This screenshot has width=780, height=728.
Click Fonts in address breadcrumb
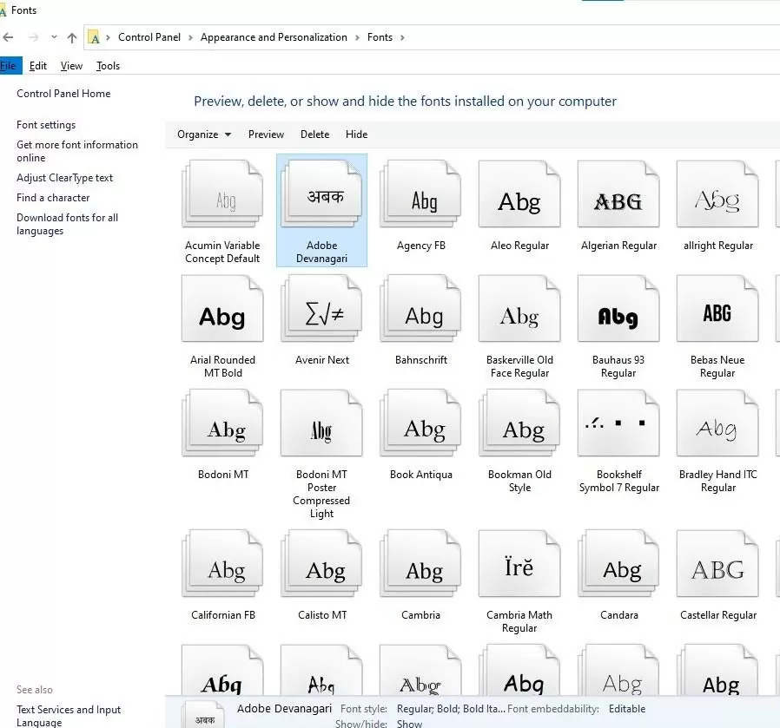point(380,37)
